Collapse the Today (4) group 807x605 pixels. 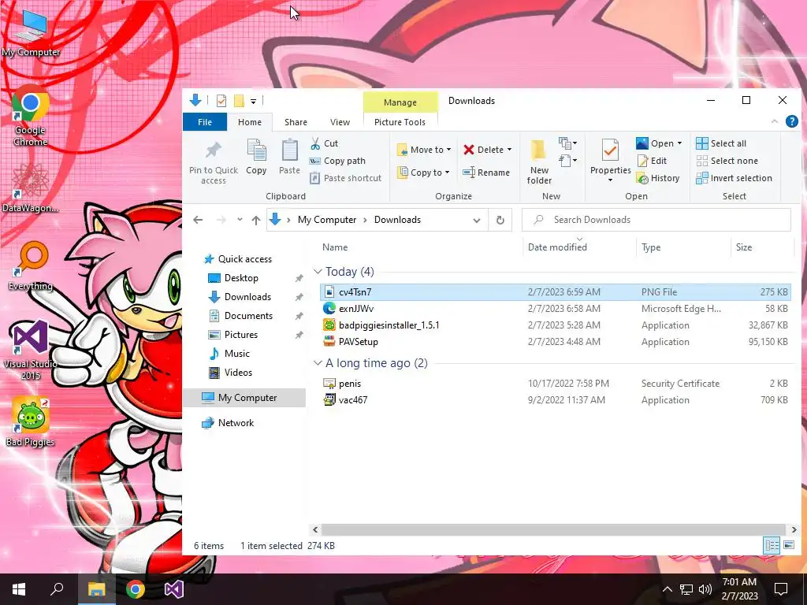click(x=318, y=272)
